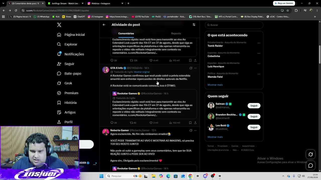Viewport: 321px width, 180px height.
Task: Open GTA 6 Info profile avatar
Action: tap(106, 69)
